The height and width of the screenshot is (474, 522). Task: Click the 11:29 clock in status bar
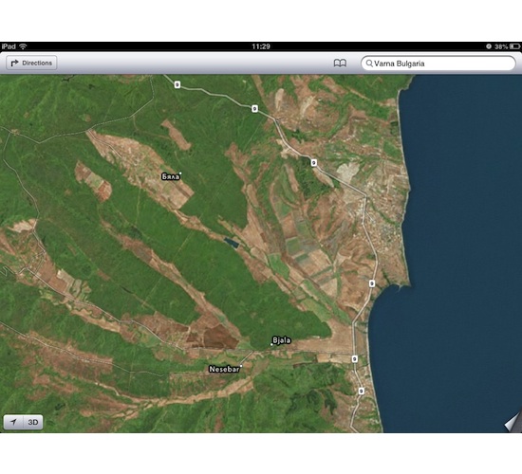(261, 46)
